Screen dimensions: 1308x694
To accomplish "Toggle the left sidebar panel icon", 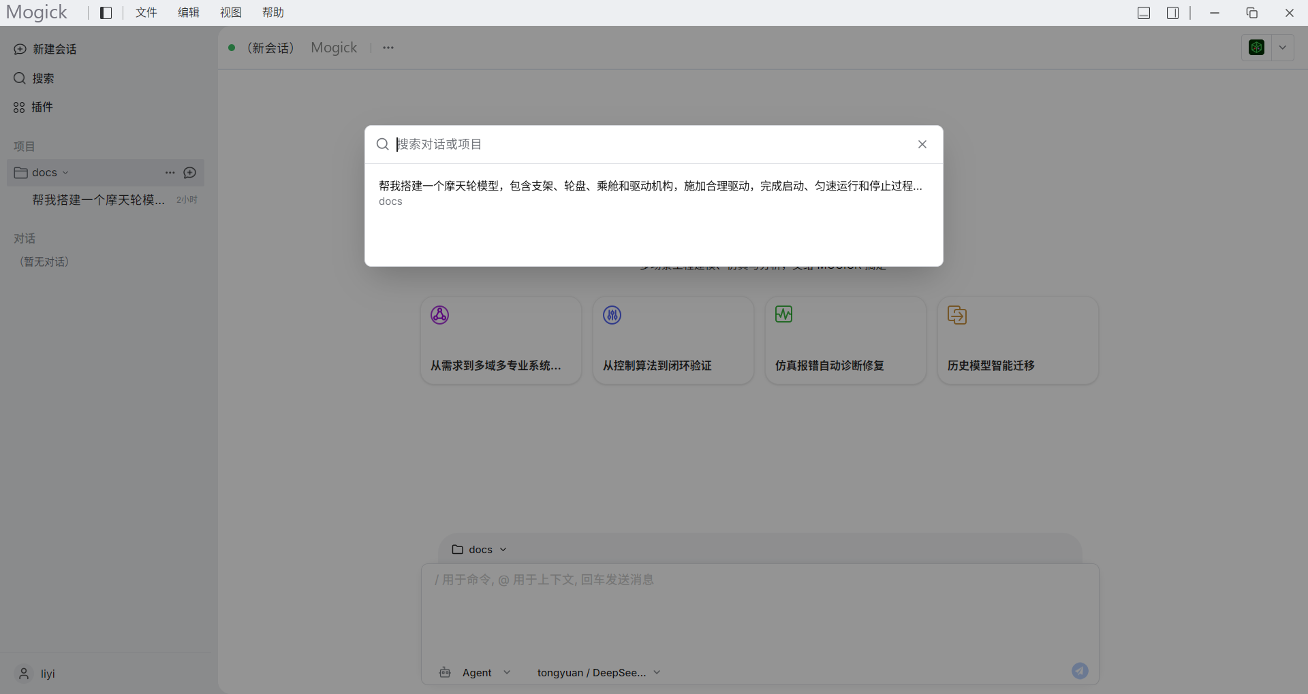I will coord(106,13).
